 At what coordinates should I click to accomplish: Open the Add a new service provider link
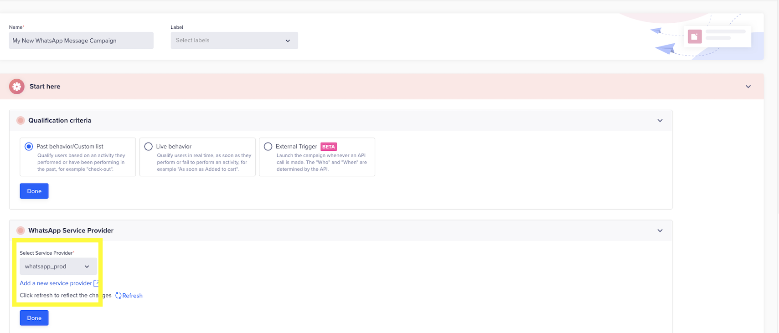(x=56, y=283)
